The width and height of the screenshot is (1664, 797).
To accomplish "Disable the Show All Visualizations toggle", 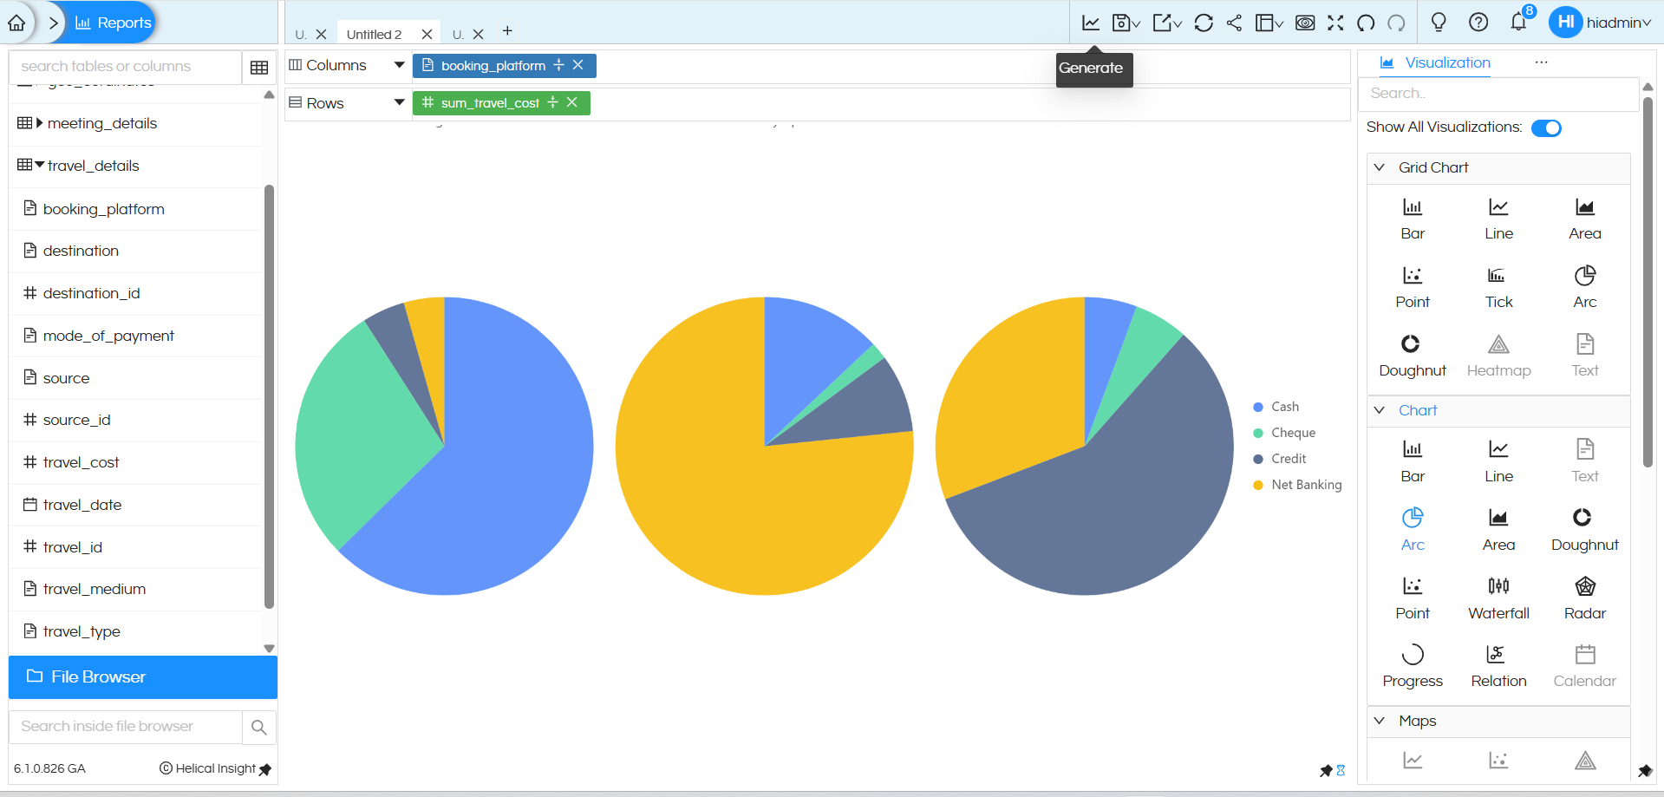I will (1546, 127).
